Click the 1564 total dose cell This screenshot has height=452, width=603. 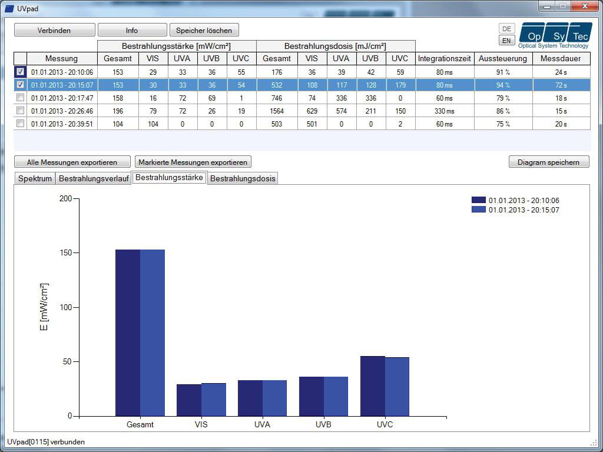pos(277,111)
